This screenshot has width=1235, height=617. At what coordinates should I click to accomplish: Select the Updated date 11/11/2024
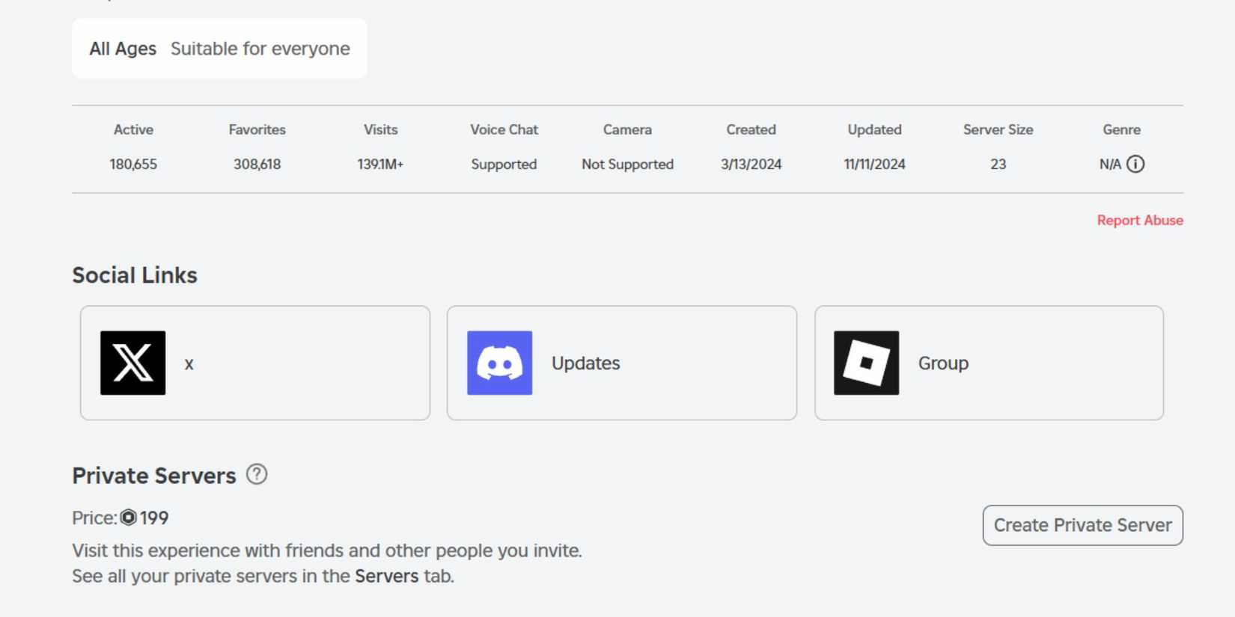874,165
